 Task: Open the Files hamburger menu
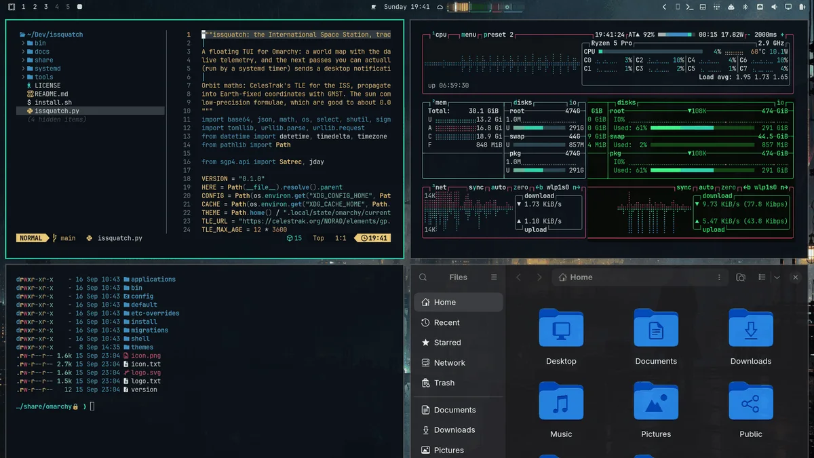[x=494, y=277]
